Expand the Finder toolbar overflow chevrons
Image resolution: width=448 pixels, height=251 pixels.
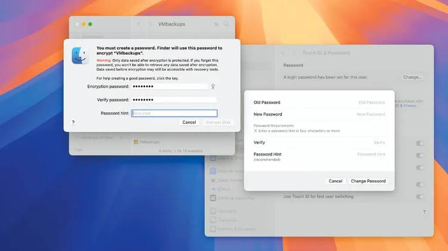[216, 24]
